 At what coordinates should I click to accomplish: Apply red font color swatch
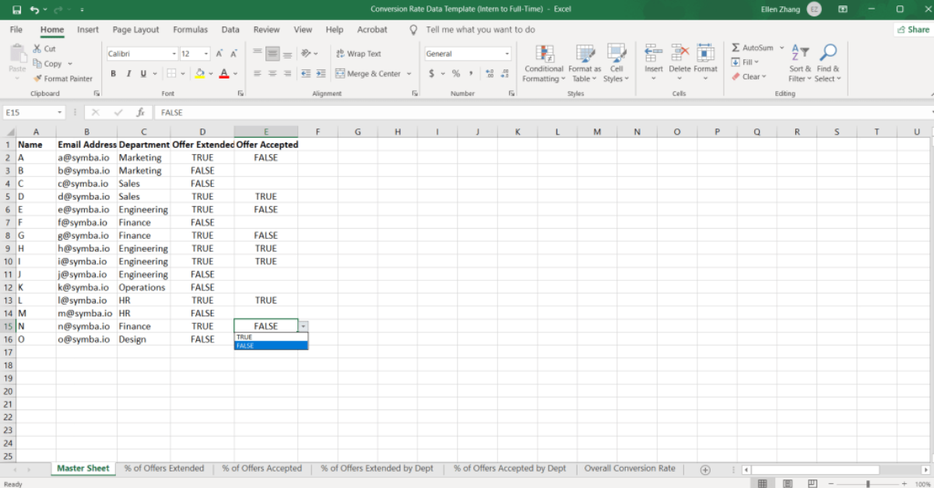coord(224,74)
